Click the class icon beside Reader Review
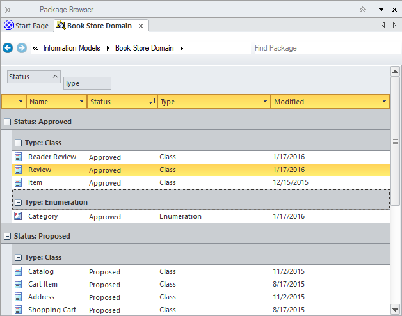The height and width of the screenshot is (316, 402). click(x=18, y=157)
